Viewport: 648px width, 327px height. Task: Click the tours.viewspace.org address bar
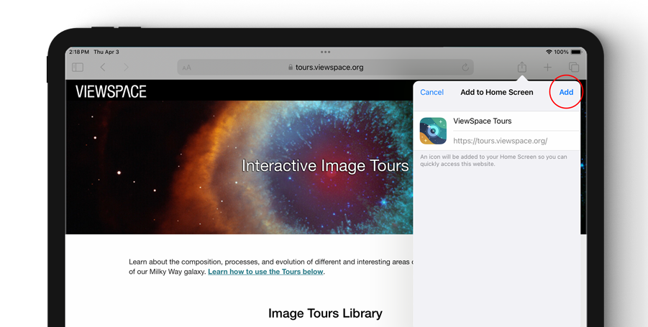tap(325, 68)
